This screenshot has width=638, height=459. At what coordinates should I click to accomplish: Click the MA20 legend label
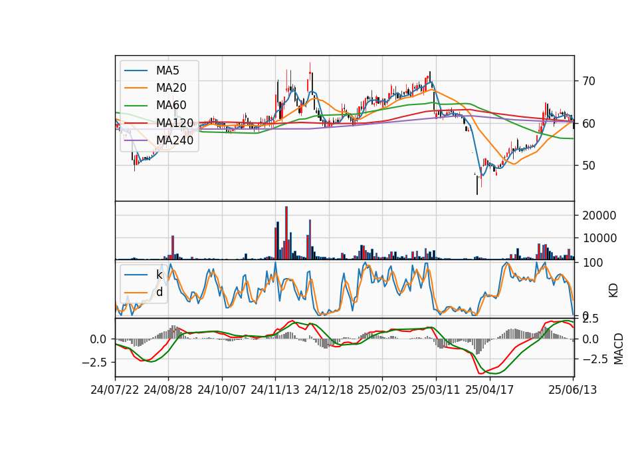pos(171,88)
